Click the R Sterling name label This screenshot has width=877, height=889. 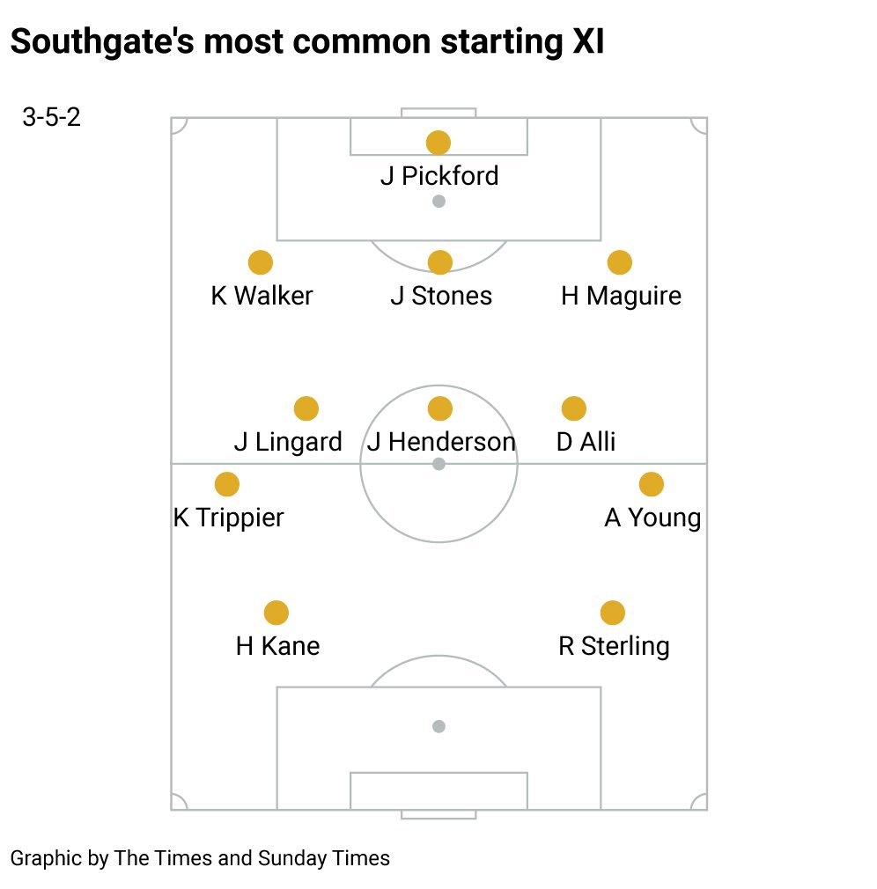614,646
